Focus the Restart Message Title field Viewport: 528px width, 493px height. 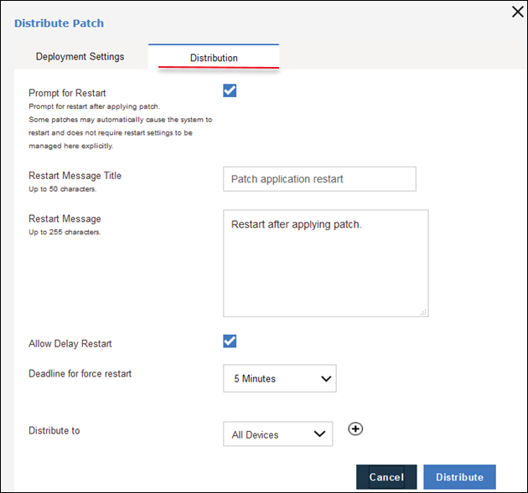click(319, 179)
